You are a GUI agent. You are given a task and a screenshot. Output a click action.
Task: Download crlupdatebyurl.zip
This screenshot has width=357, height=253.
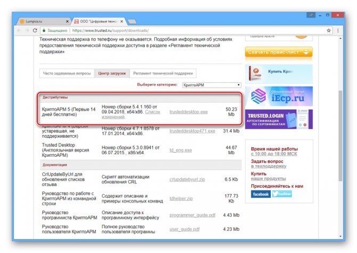pyautogui.click(x=187, y=180)
